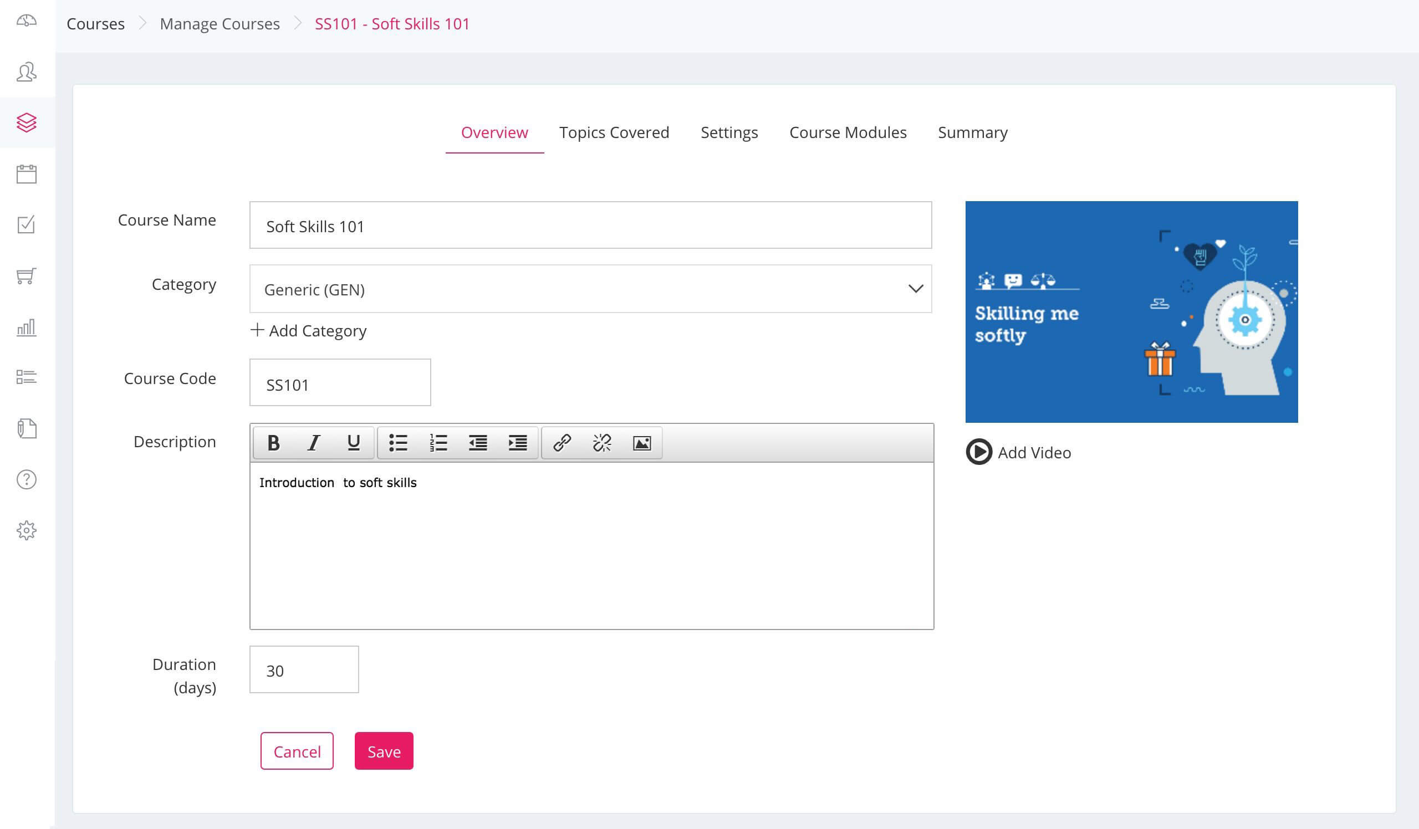Click the Italic formatting icon

click(314, 442)
